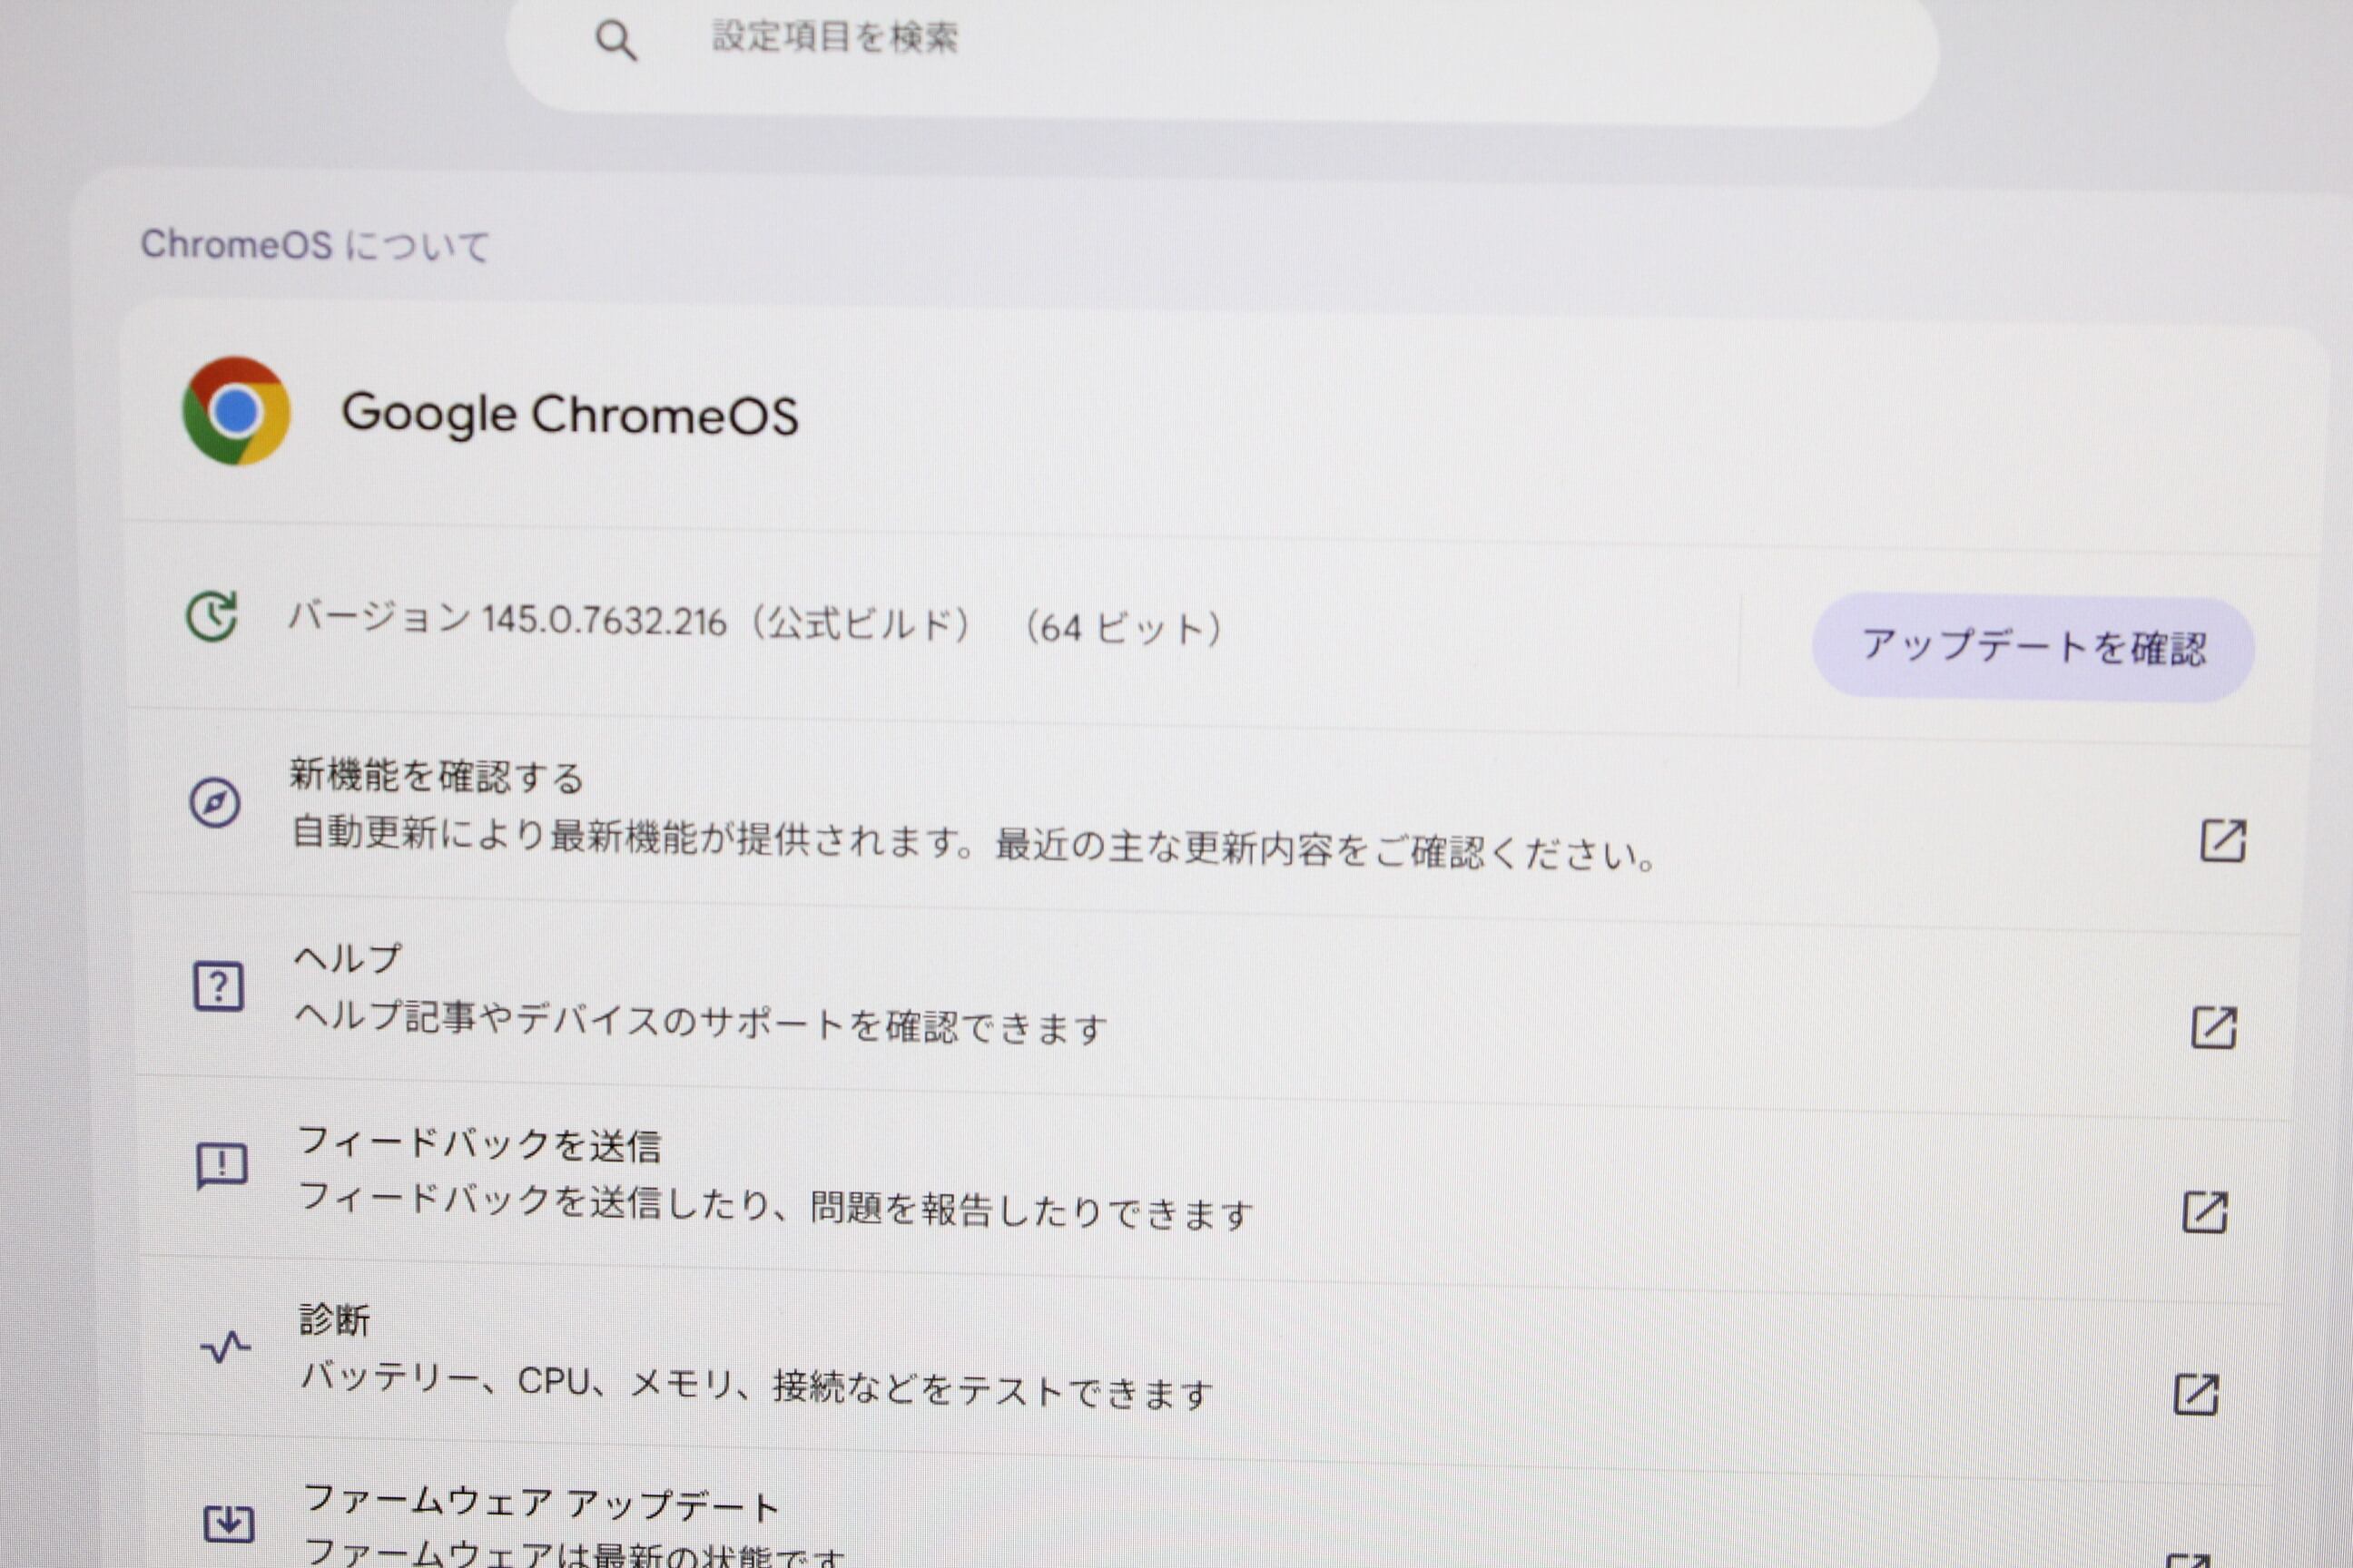
Task: Click the Google Chrome logo icon
Action: (236, 411)
